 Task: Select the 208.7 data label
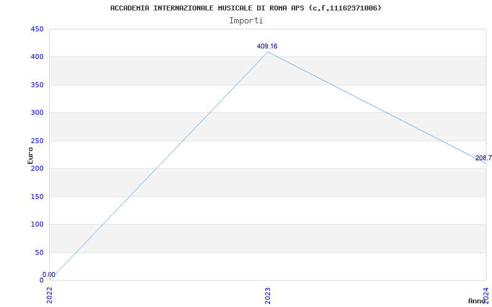[483, 158]
